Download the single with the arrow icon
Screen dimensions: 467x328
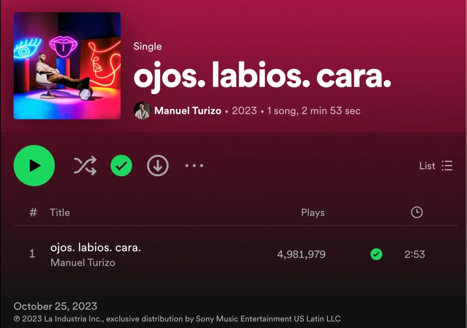click(x=158, y=165)
